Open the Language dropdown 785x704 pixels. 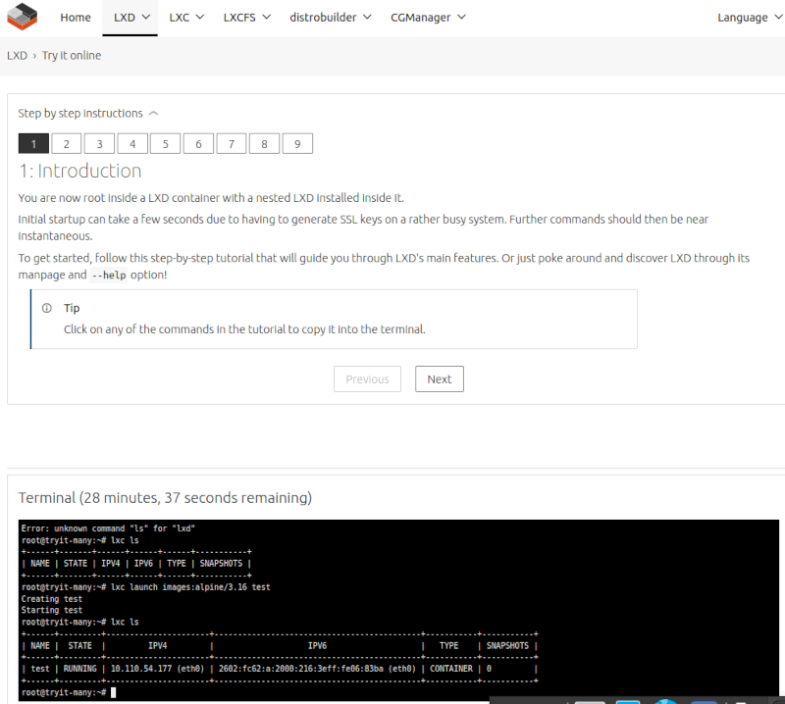click(x=750, y=18)
